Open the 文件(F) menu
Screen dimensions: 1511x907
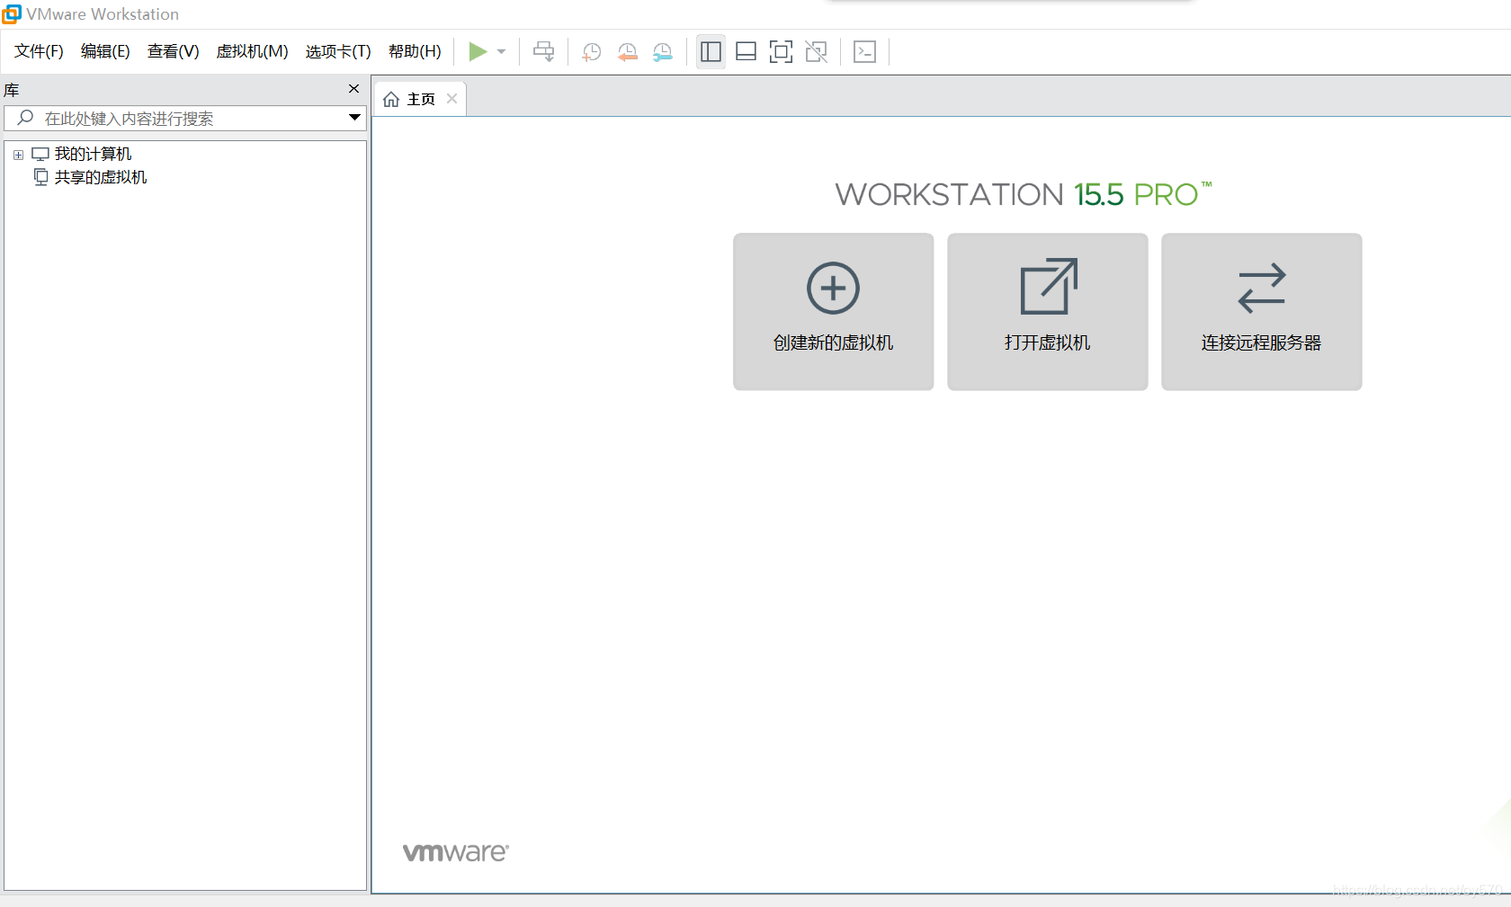coord(39,51)
